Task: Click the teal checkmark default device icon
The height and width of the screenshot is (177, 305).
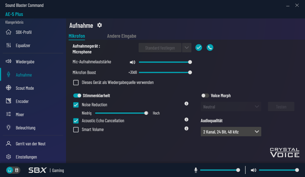Action: 199,48
